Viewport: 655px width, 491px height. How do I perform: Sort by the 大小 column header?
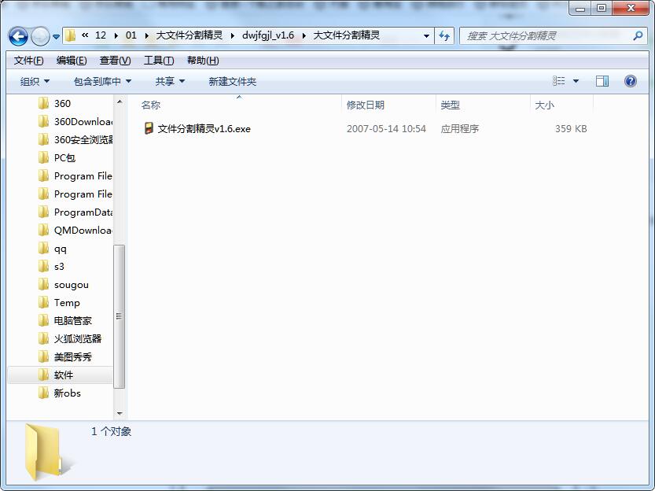[x=561, y=105]
